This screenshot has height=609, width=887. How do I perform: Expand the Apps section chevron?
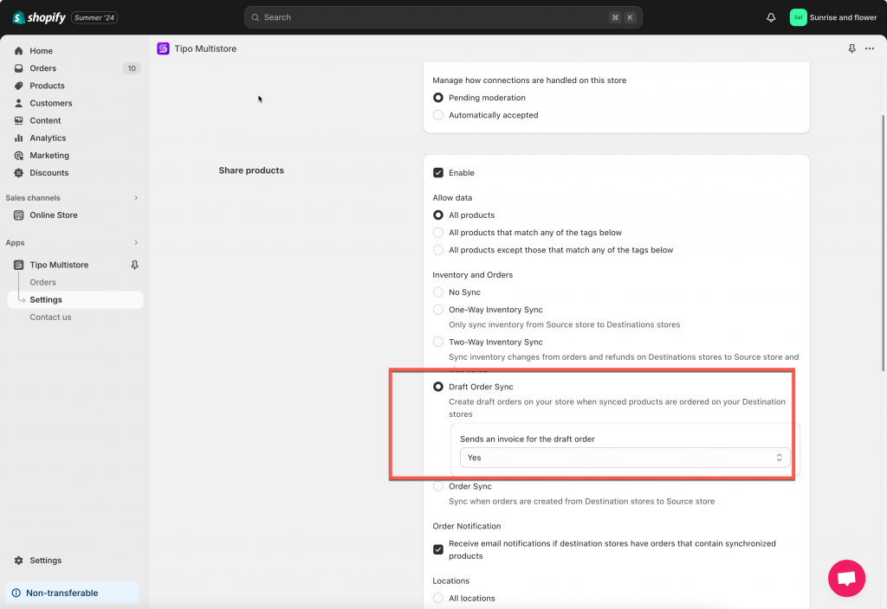click(x=136, y=243)
